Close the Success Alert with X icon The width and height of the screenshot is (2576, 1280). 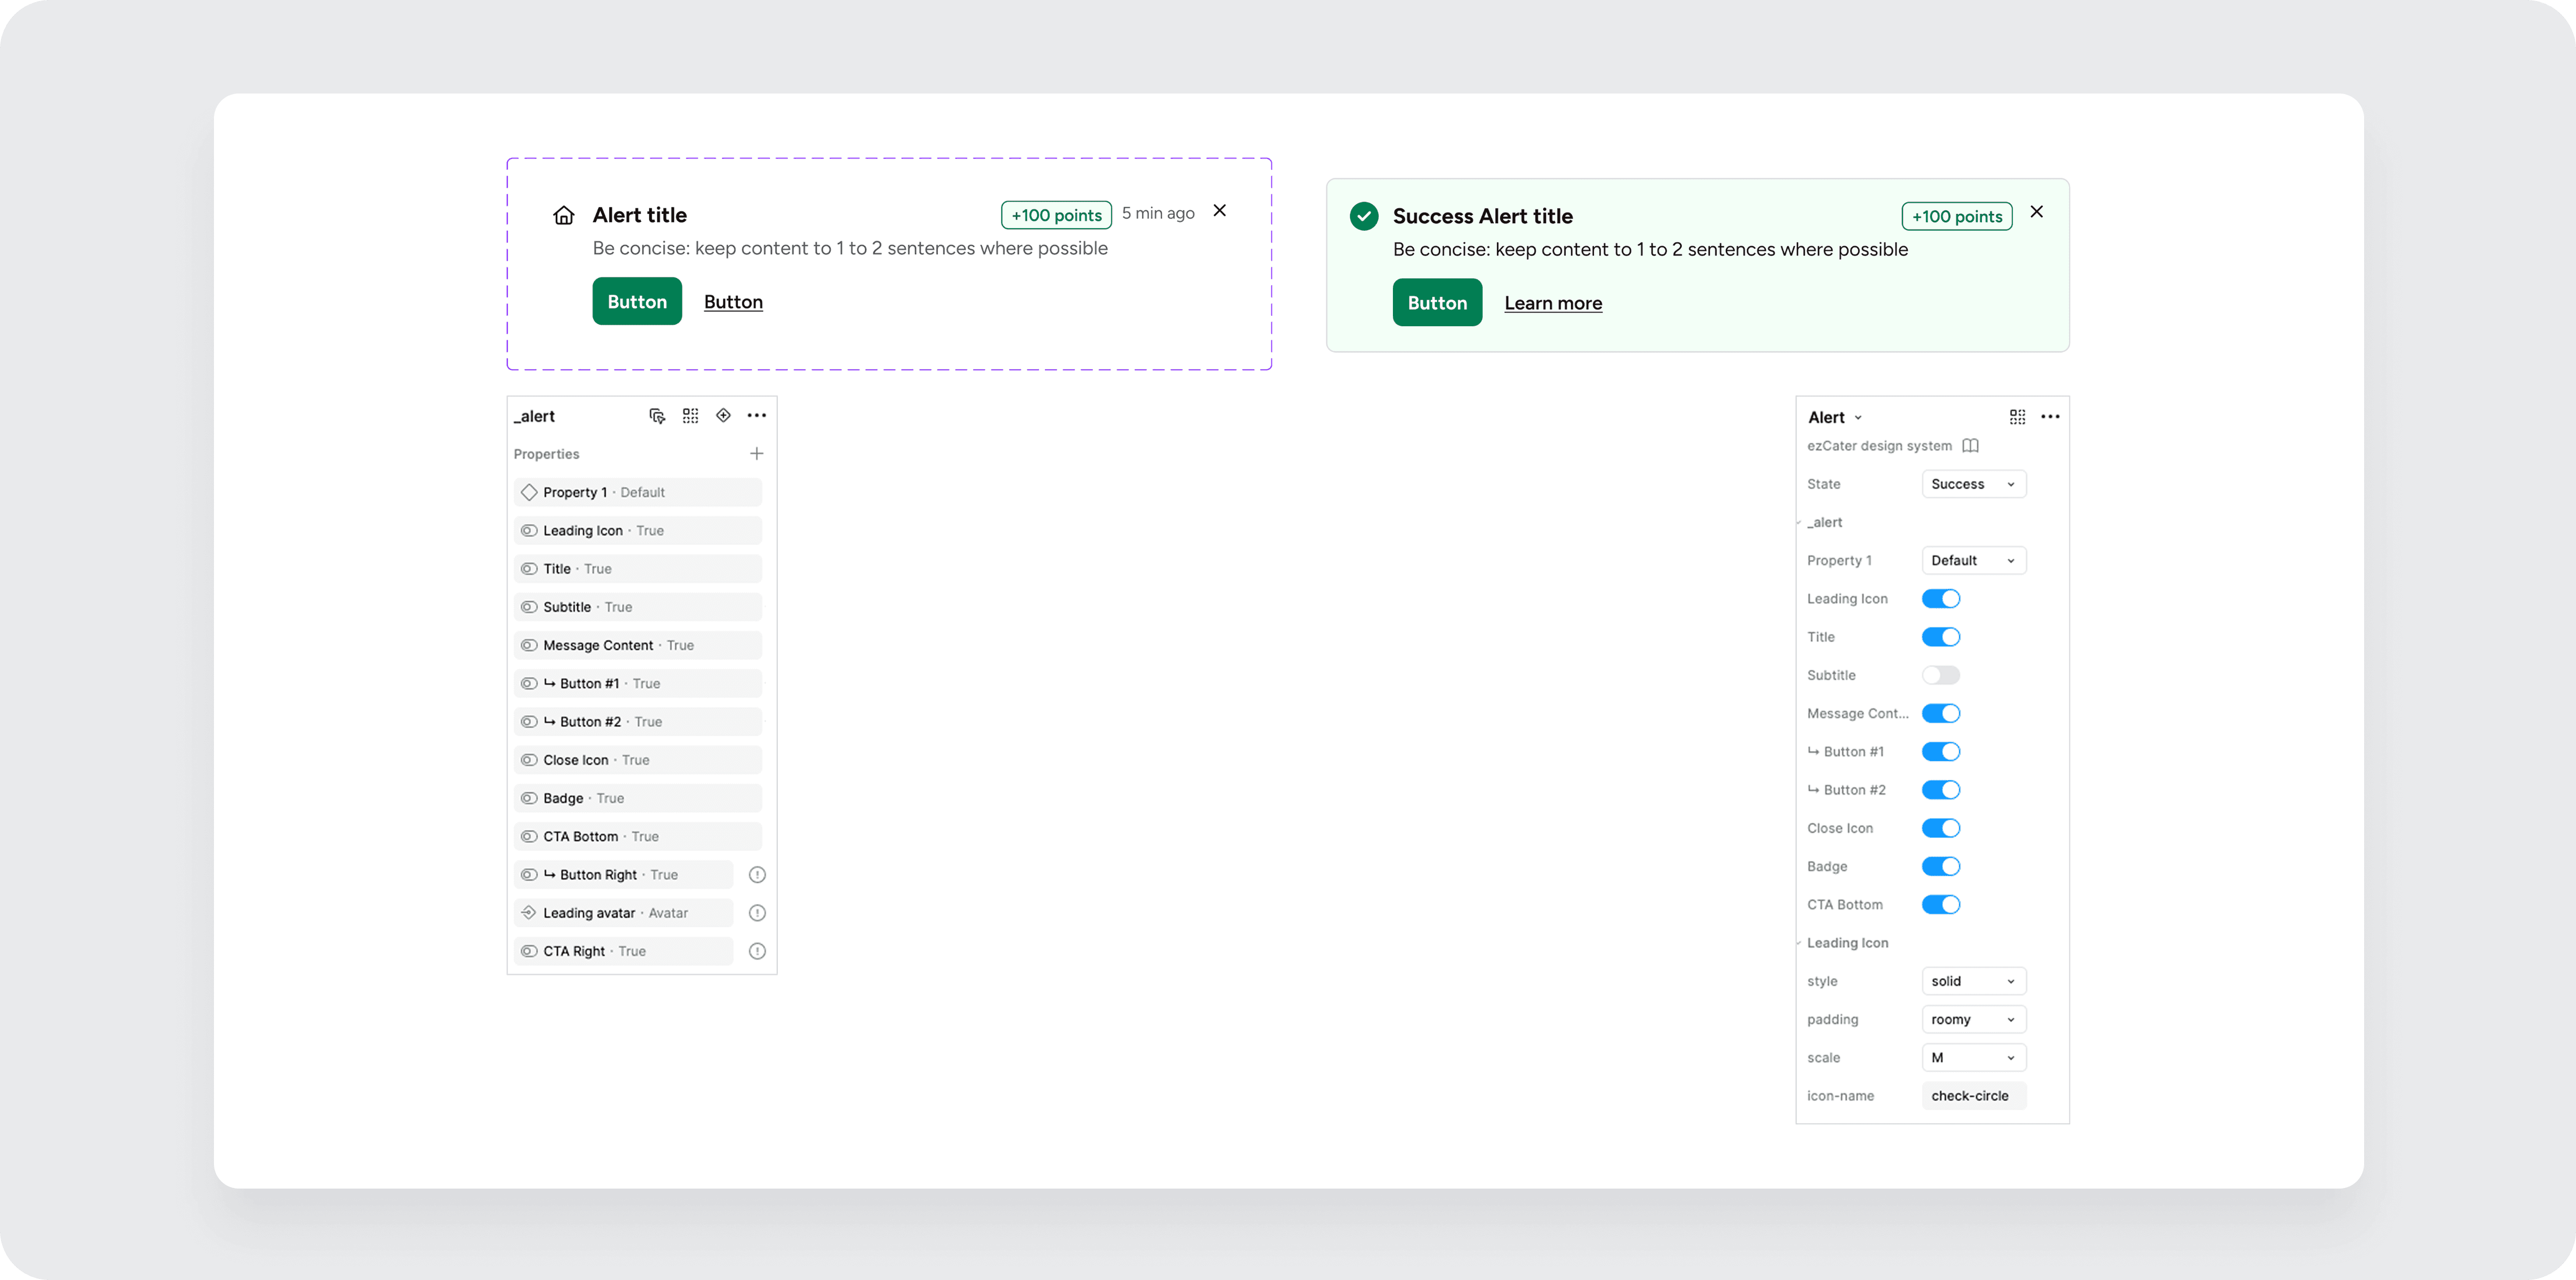(2037, 212)
